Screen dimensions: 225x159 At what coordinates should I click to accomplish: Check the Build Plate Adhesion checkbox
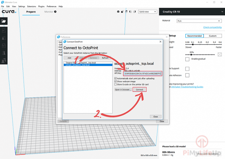pyautogui.click(x=187, y=75)
